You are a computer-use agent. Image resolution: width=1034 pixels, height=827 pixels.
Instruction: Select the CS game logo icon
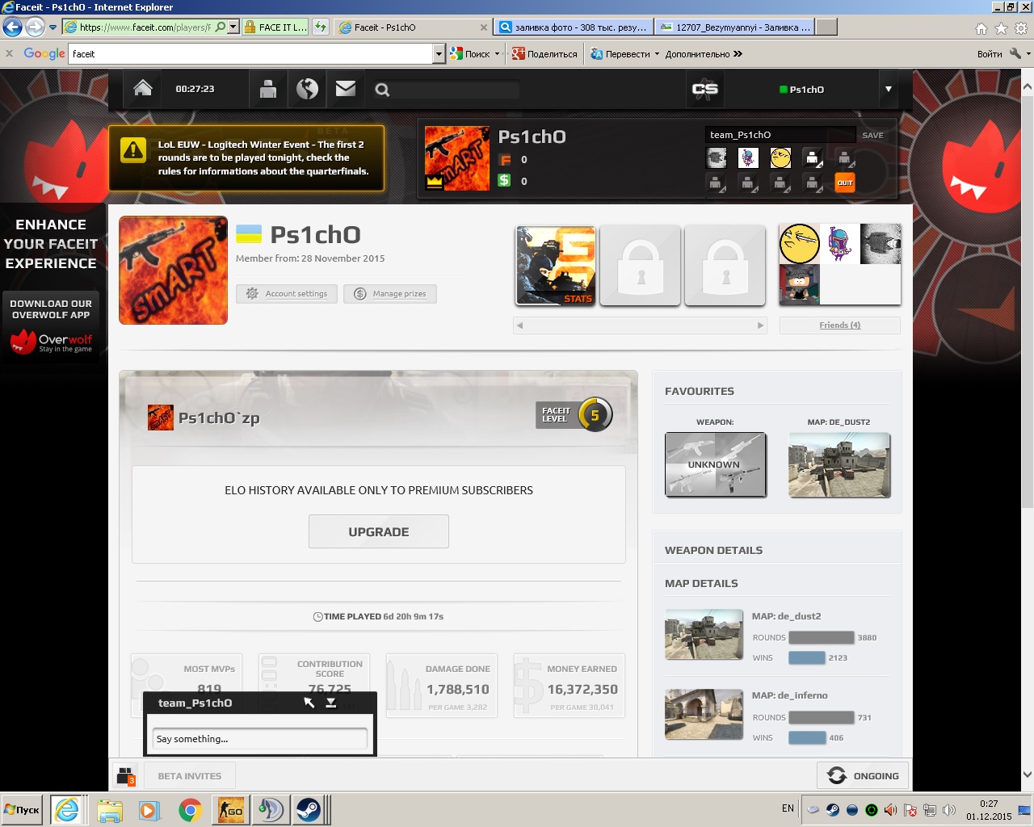tap(704, 89)
